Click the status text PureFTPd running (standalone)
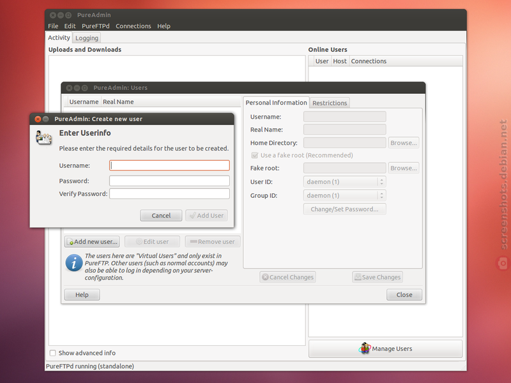The image size is (511, 383). [90, 366]
